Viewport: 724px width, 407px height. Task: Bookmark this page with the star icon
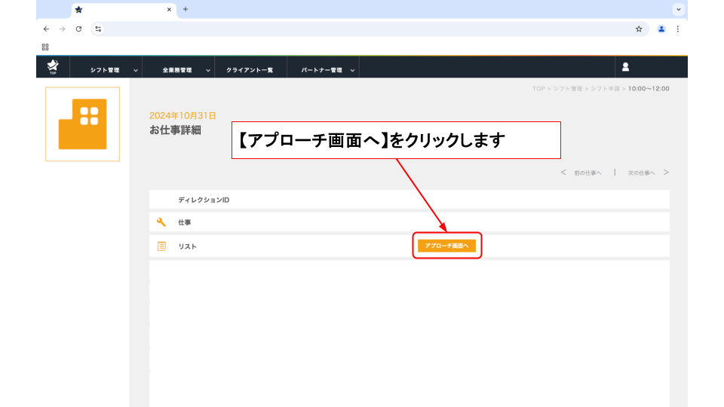tap(639, 29)
